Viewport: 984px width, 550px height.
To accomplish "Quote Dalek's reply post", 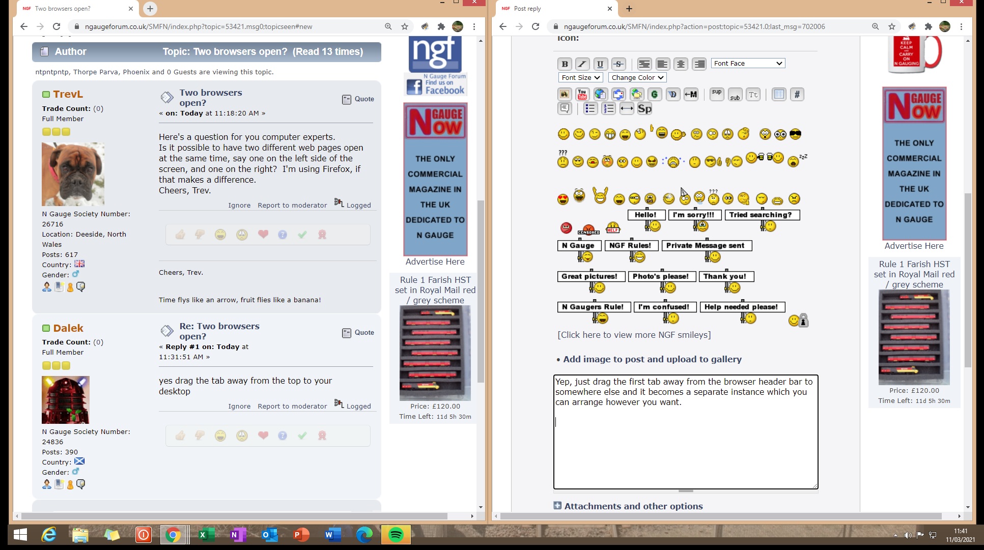I will click(x=358, y=333).
